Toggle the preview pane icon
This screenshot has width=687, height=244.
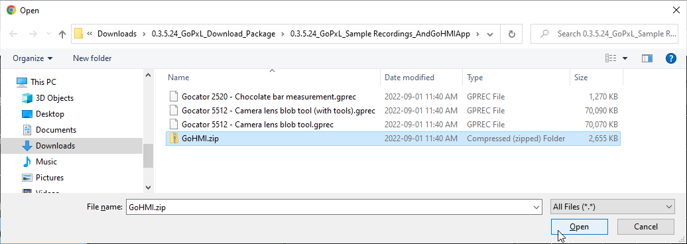tap(647, 58)
